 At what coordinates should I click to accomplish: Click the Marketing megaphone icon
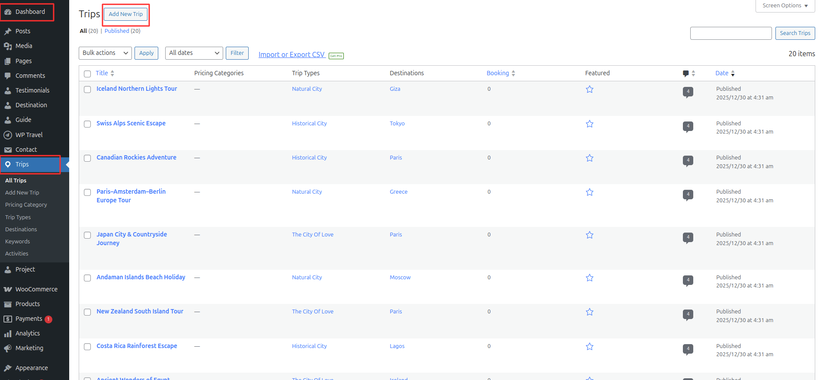point(8,348)
